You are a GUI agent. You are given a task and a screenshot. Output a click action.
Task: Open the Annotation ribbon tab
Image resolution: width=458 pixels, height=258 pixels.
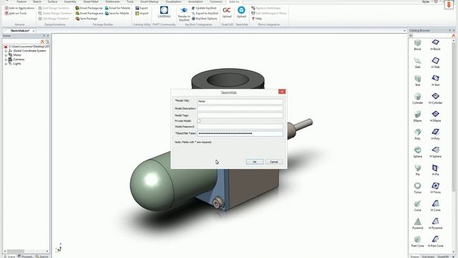coord(195,1)
